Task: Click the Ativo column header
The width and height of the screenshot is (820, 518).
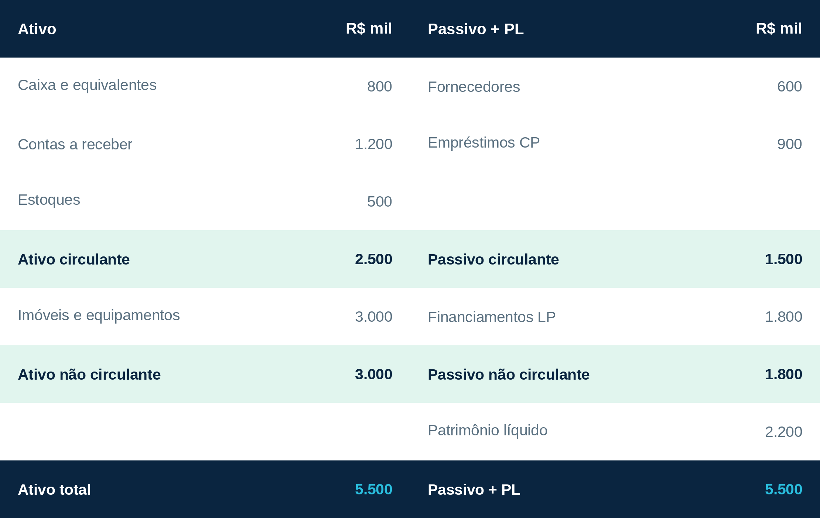Action: pyautogui.click(x=37, y=29)
